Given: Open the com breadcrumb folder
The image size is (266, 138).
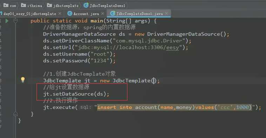Looking at the screenshot, I should tap(10, 6).
